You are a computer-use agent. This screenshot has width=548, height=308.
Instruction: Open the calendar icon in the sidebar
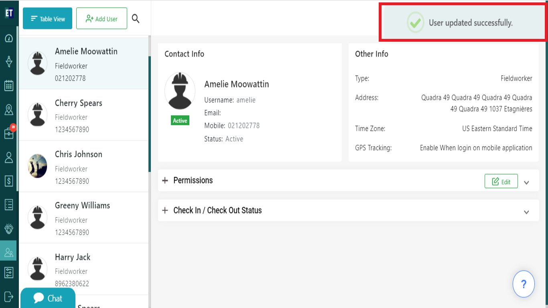pyautogui.click(x=9, y=85)
